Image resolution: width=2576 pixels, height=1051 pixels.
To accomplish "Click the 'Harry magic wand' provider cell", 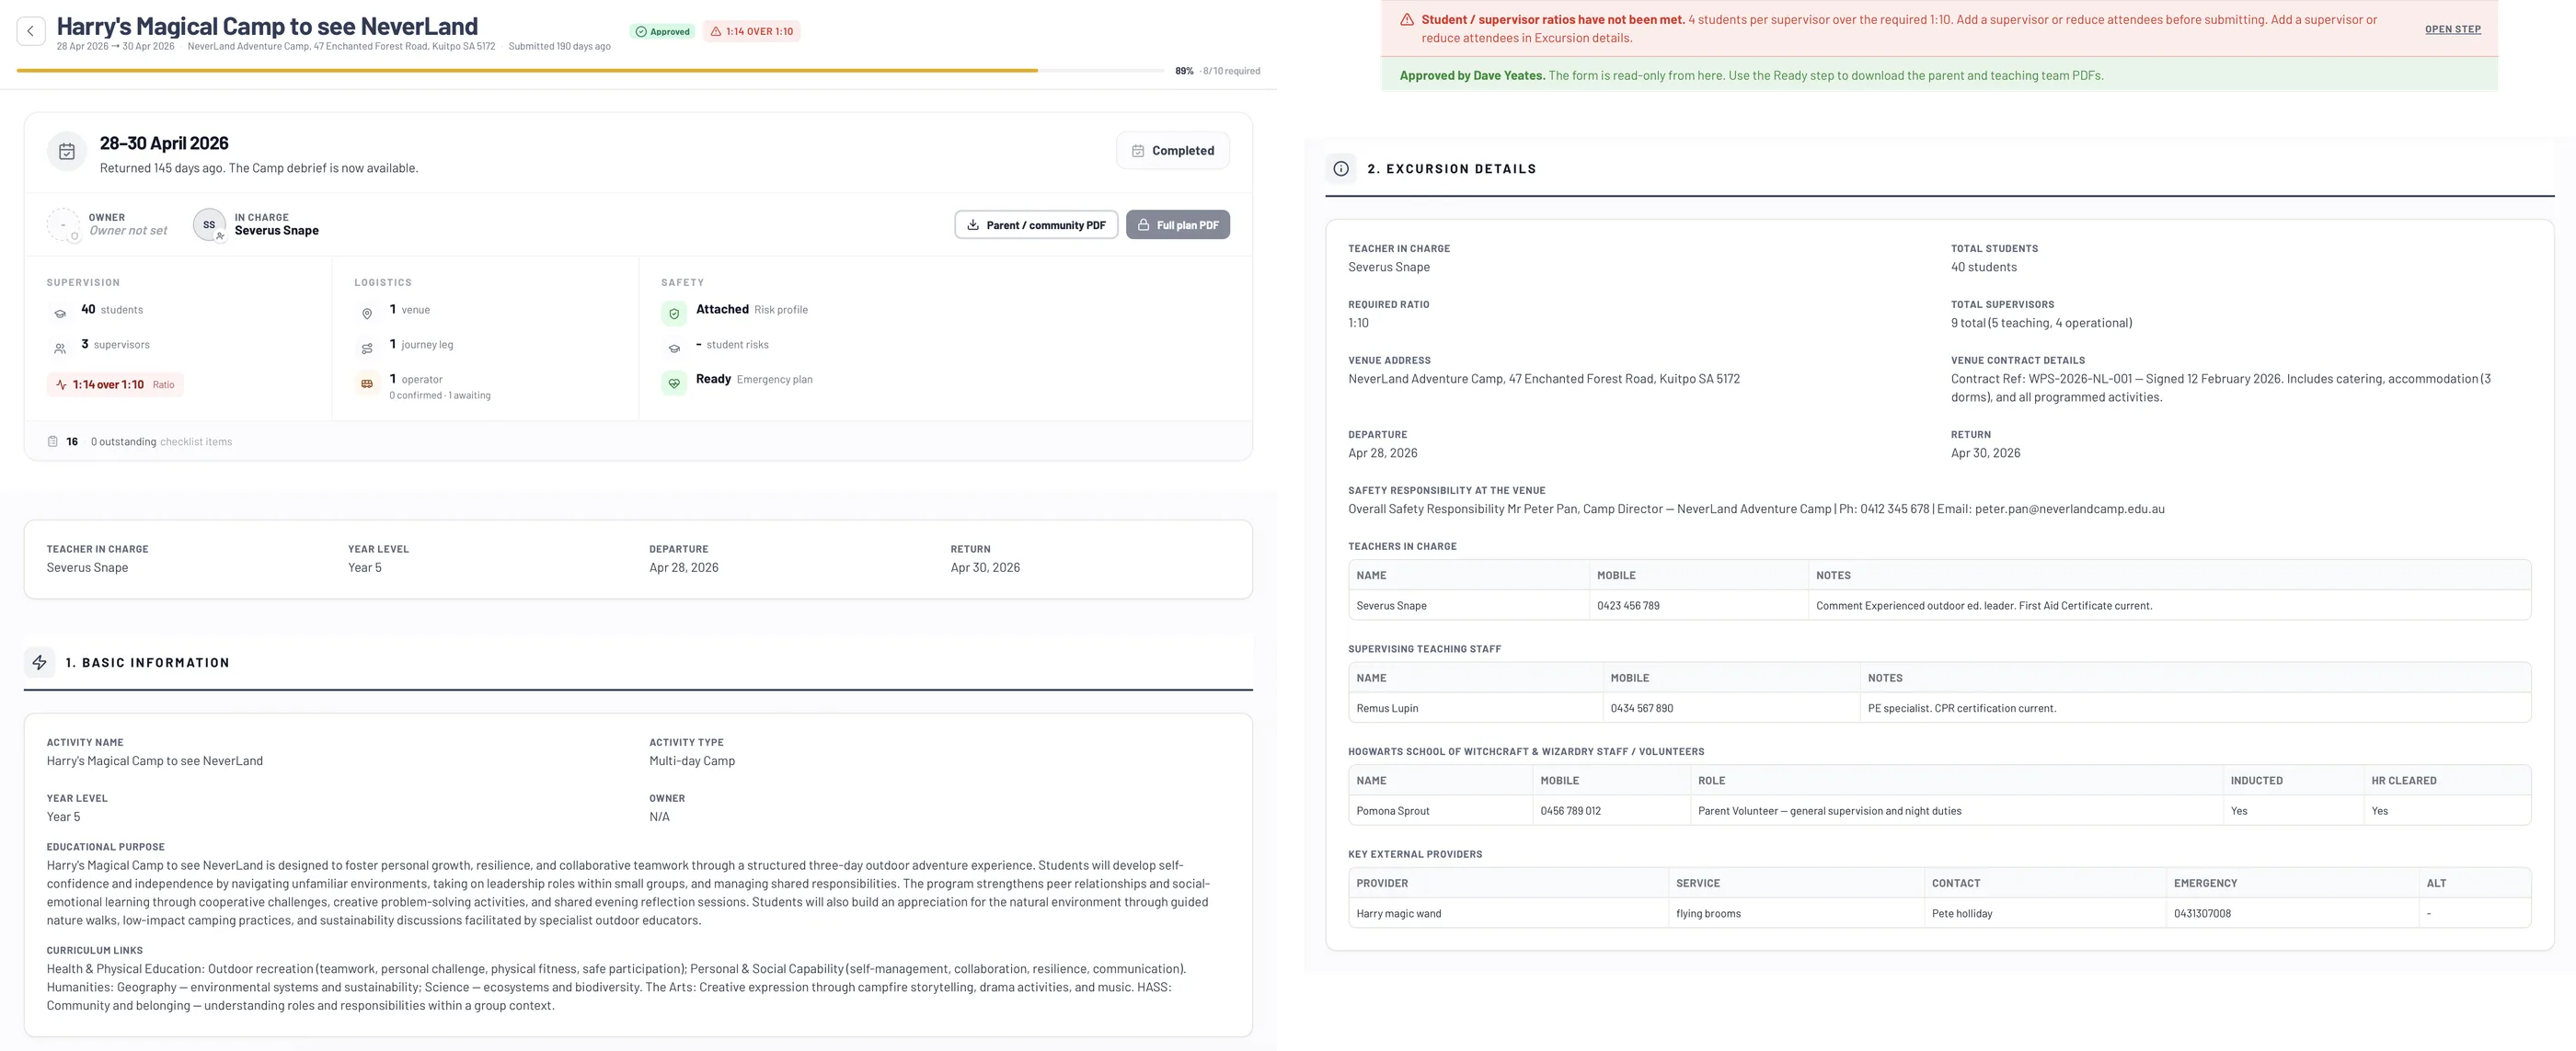I will click(1508, 914).
